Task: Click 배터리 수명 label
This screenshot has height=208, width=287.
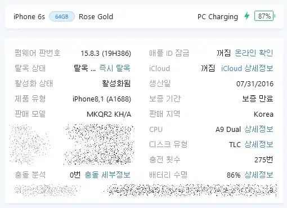Action: click(168, 175)
